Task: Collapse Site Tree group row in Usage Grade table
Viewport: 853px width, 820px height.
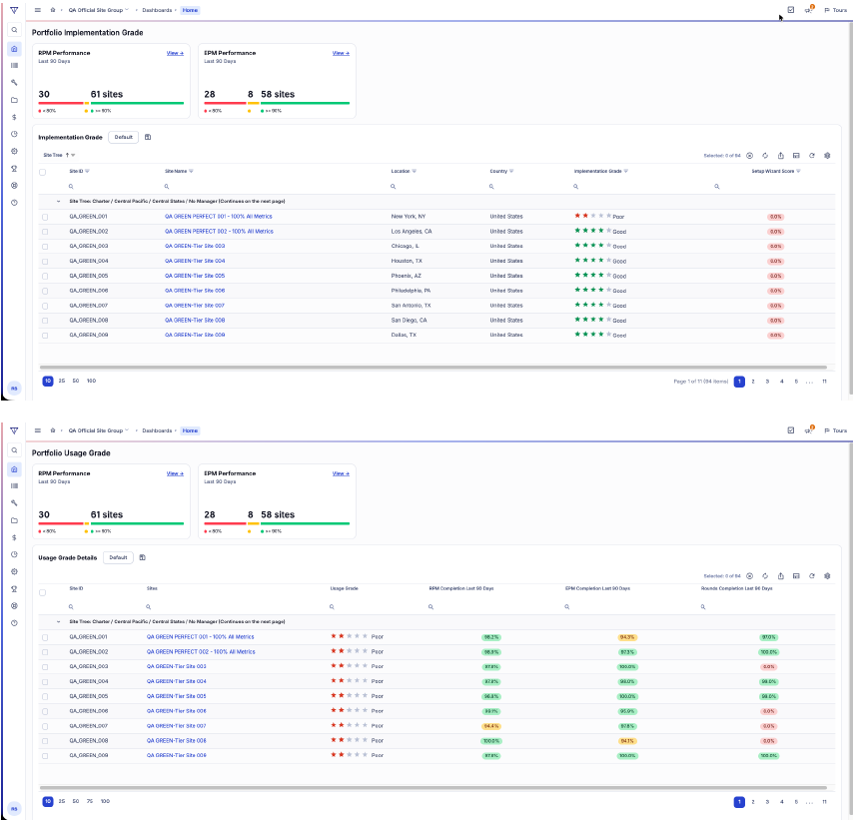Action: pos(59,621)
